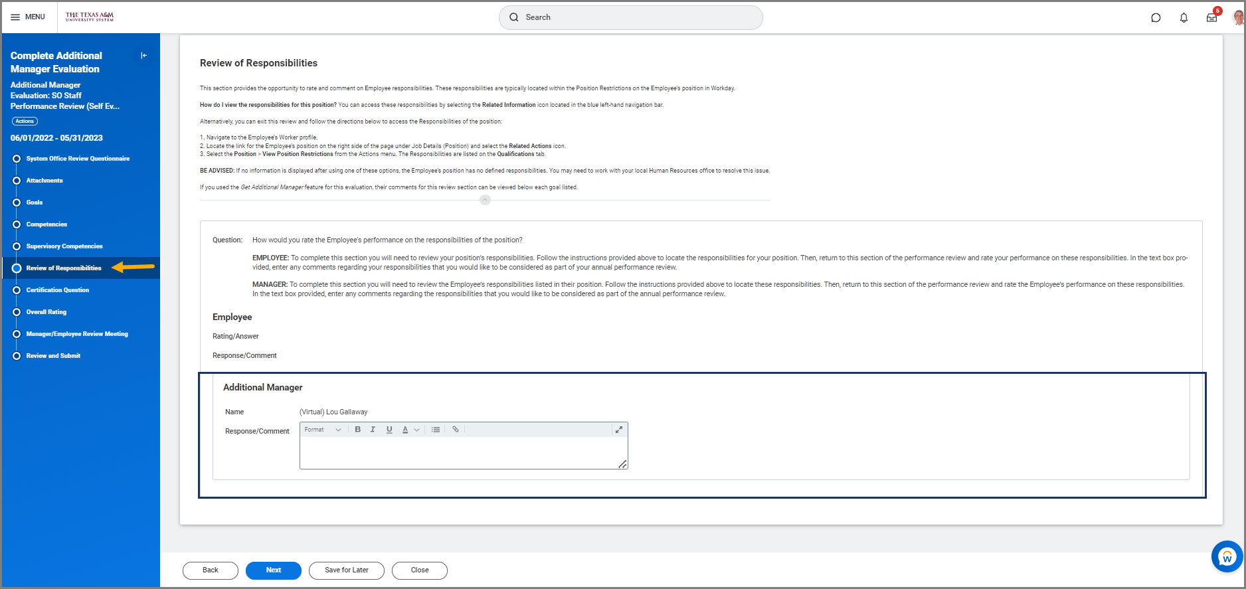Open the chat bubble icon in header
Image resolution: width=1246 pixels, height=589 pixels.
[1156, 18]
